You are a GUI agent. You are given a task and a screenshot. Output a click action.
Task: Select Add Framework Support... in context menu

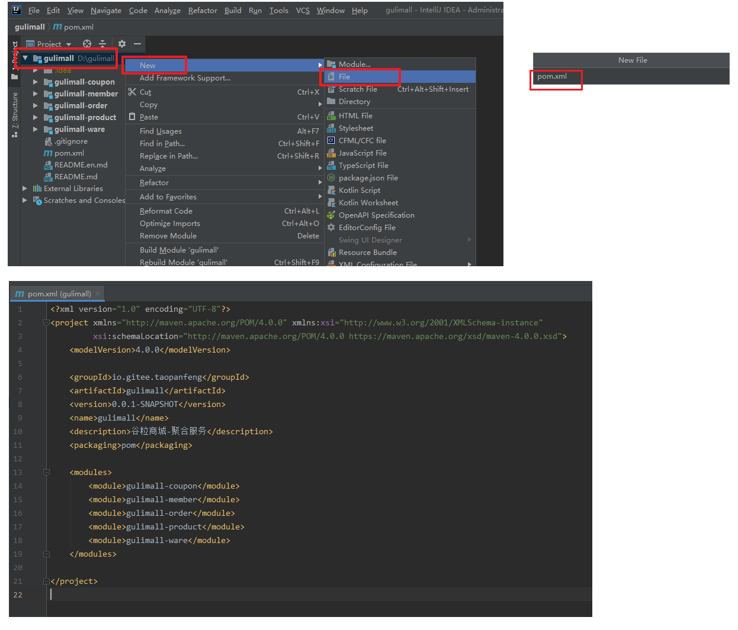click(x=225, y=78)
